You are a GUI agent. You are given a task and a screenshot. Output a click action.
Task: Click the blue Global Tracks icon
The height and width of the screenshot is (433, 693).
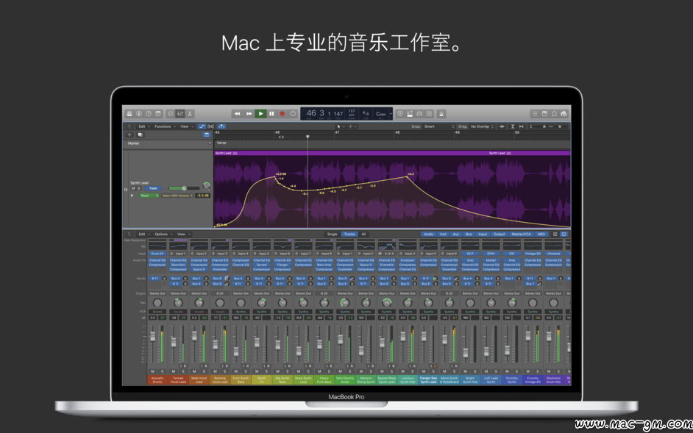(x=207, y=135)
